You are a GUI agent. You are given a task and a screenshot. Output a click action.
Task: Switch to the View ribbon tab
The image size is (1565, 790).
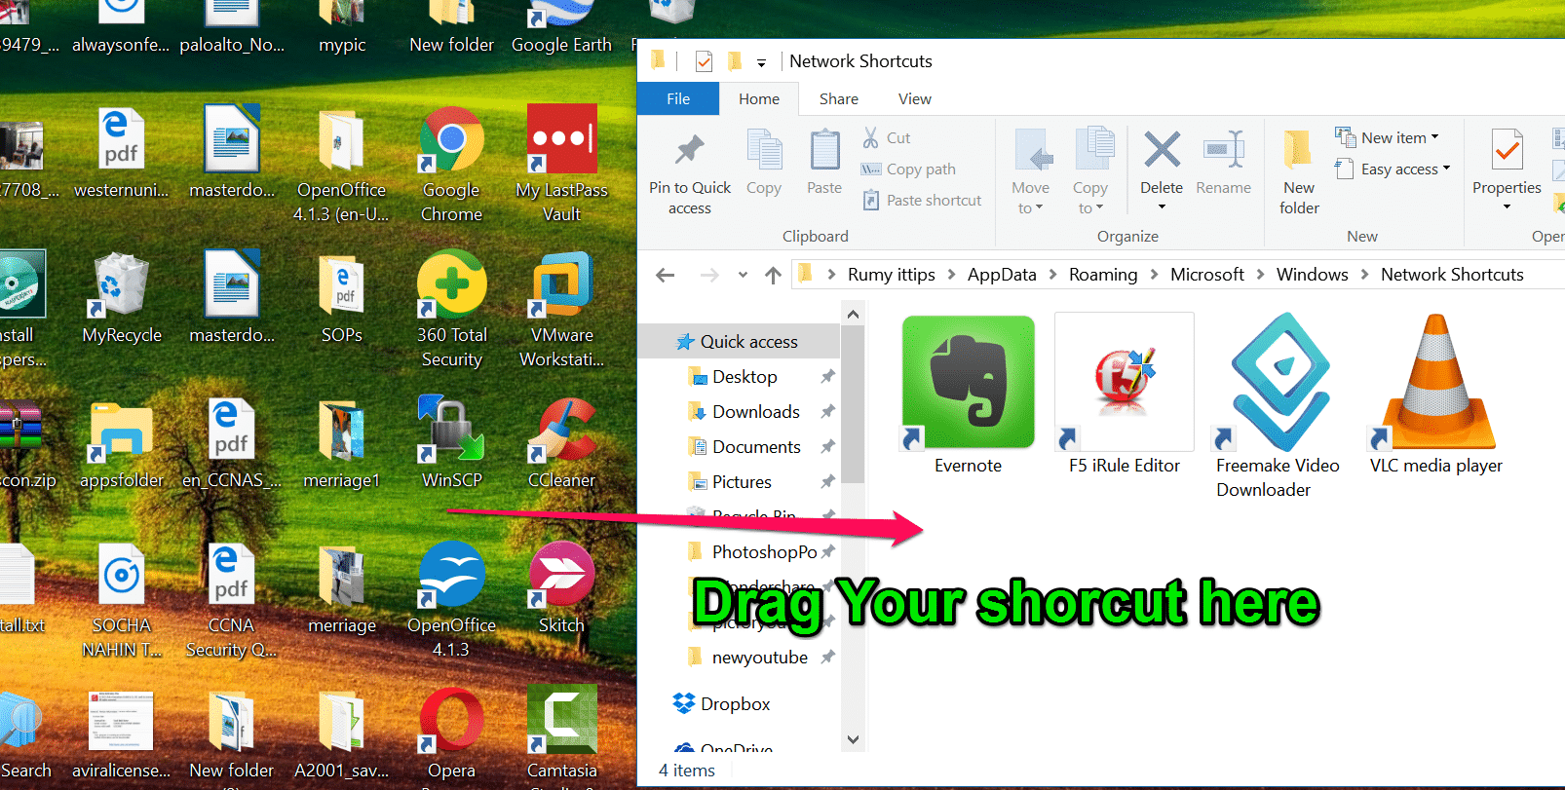(x=915, y=99)
